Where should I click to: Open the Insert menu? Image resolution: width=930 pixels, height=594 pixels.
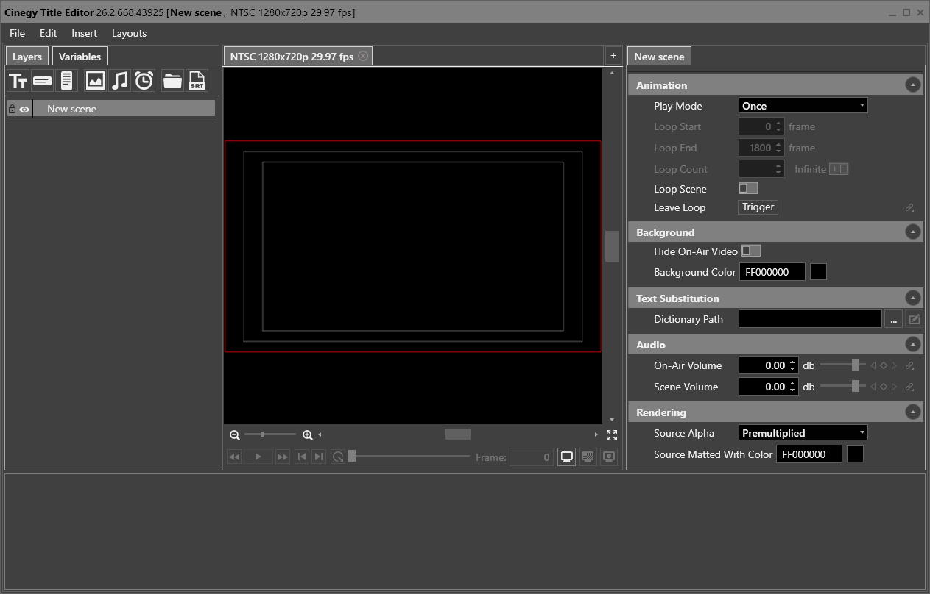tap(84, 33)
